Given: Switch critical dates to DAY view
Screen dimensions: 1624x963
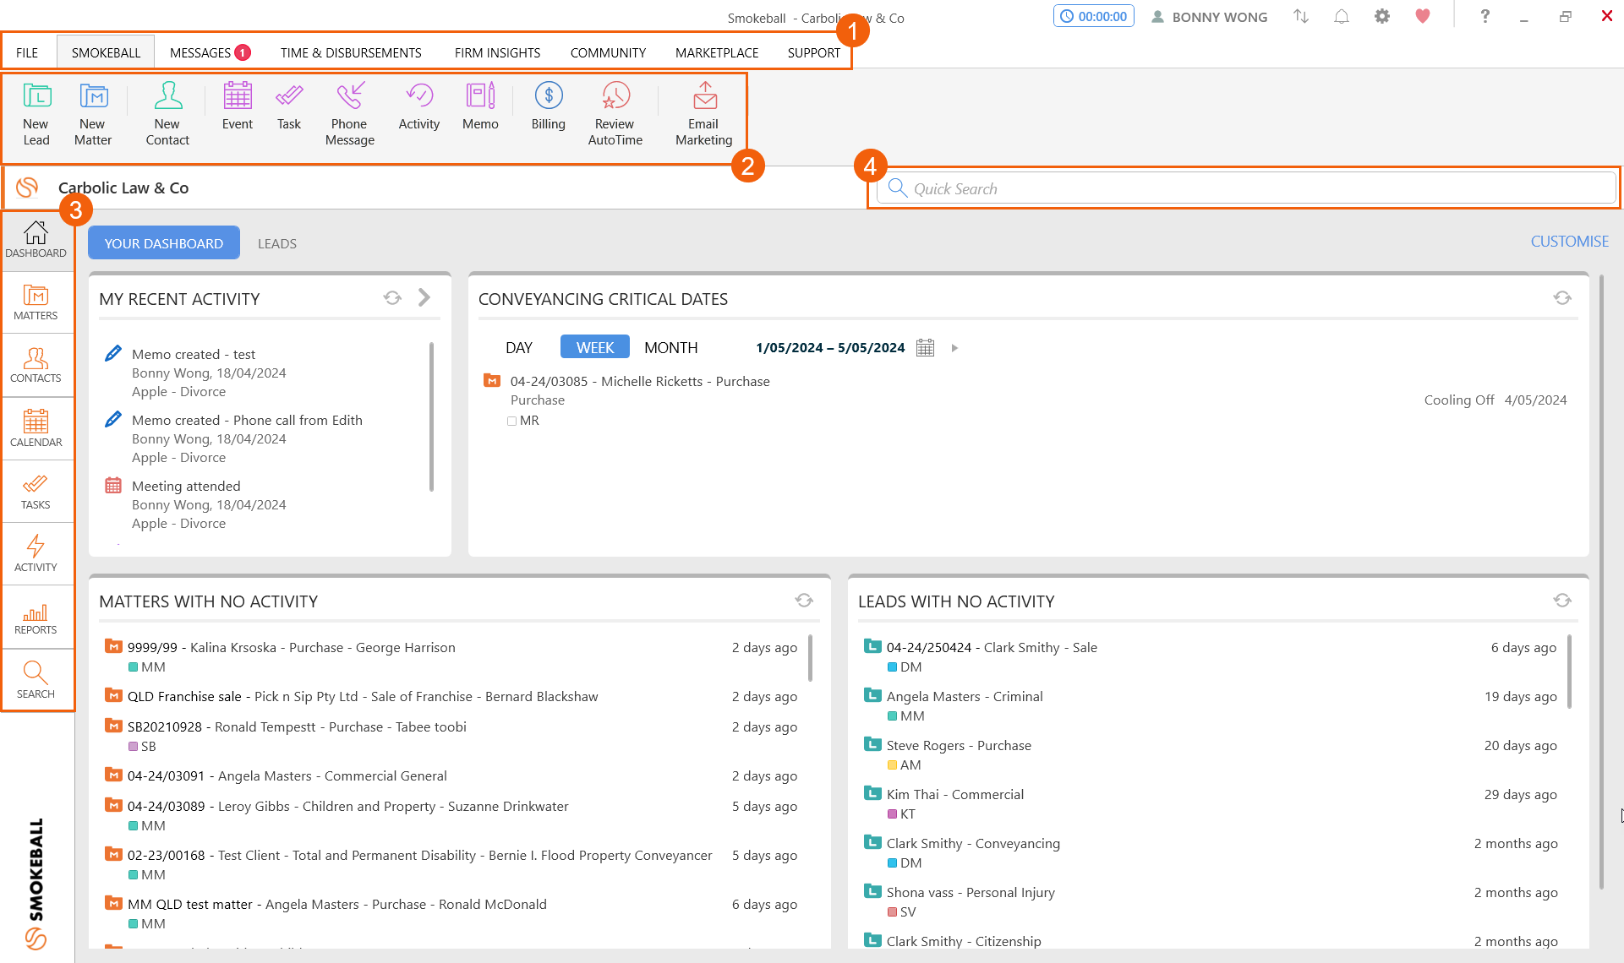Looking at the screenshot, I should [519, 348].
